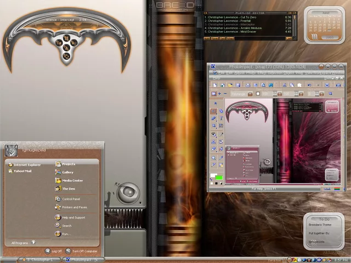Image resolution: width=351 pixels, height=263 pixels.
Task: Click the Rem button in Playlist Editor
Action: [x=214, y=38]
